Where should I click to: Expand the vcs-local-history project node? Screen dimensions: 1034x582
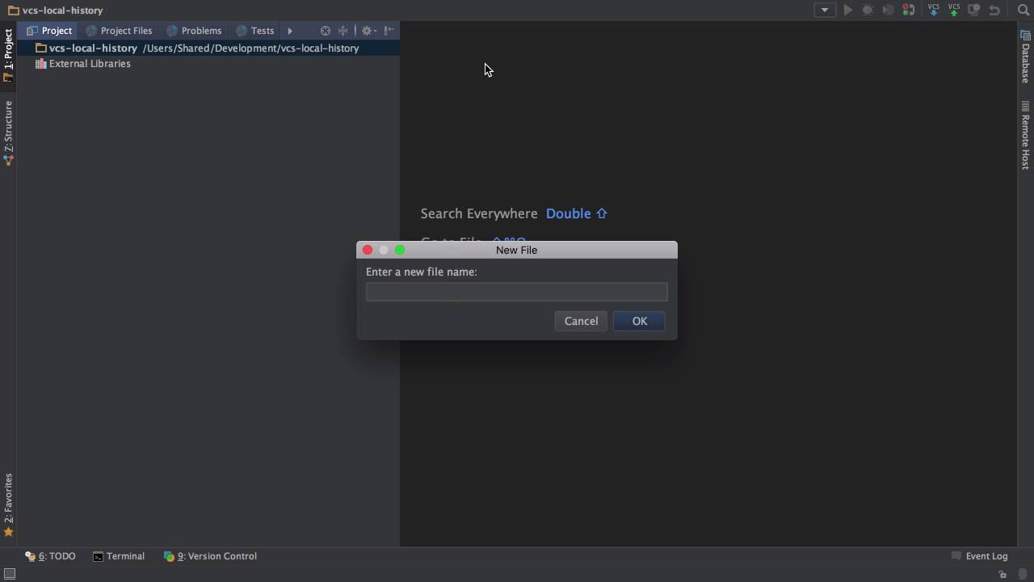tap(93, 48)
